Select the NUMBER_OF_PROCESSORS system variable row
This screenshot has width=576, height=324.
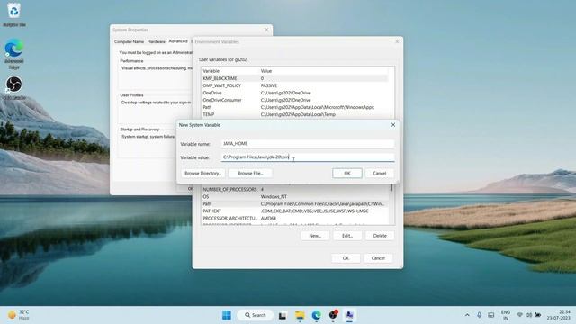click(x=294, y=190)
